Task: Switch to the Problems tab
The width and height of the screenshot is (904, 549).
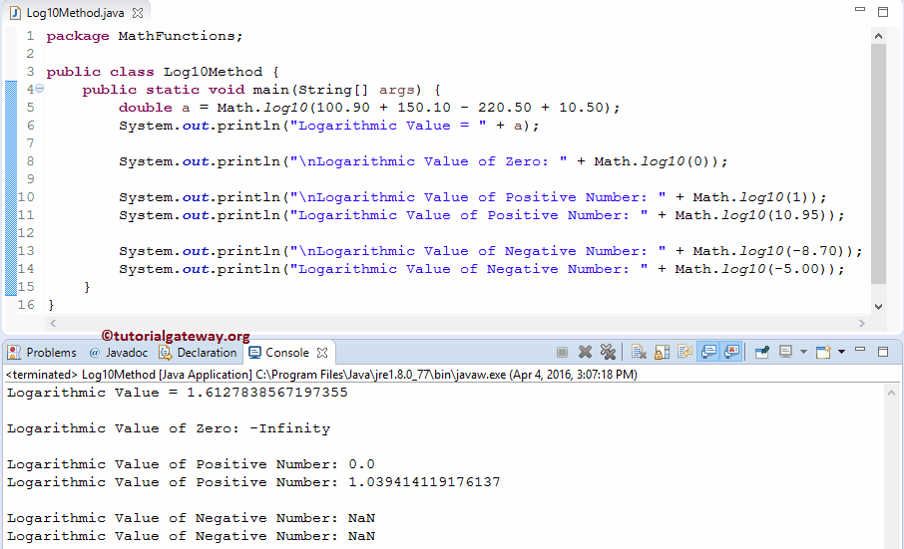Action: click(x=43, y=353)
